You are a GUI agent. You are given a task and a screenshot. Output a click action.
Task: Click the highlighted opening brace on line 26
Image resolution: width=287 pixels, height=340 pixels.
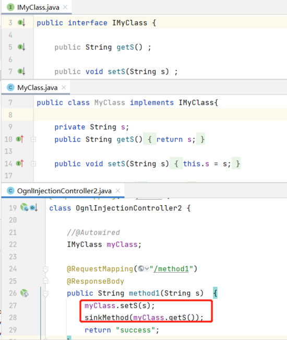tap(215, 293)
